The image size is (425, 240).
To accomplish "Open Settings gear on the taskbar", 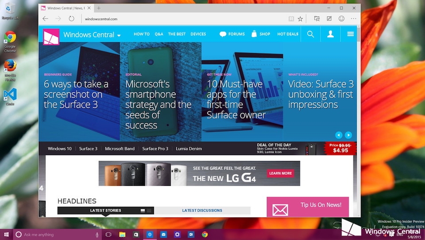I will tap(177, 234).
